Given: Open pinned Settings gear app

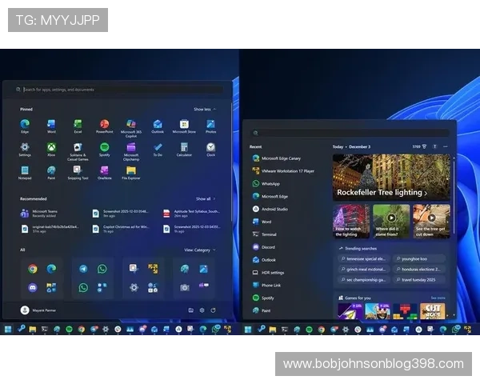Looking at the screenshot, I should pyautogui.click(x=25, y=150).
